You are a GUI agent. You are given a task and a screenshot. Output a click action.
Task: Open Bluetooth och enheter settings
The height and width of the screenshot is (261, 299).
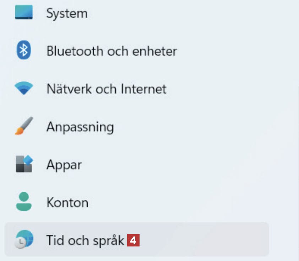click(112, 51)
